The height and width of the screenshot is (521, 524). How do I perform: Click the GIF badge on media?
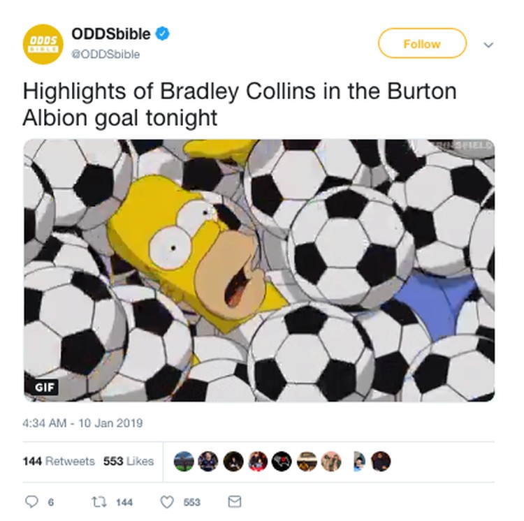45,388
